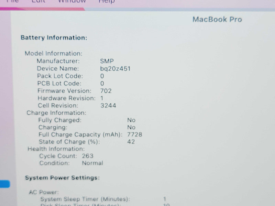275x206 pixels.
Task: Select the No value beside Fully Charged
Action: coord(131,120)
